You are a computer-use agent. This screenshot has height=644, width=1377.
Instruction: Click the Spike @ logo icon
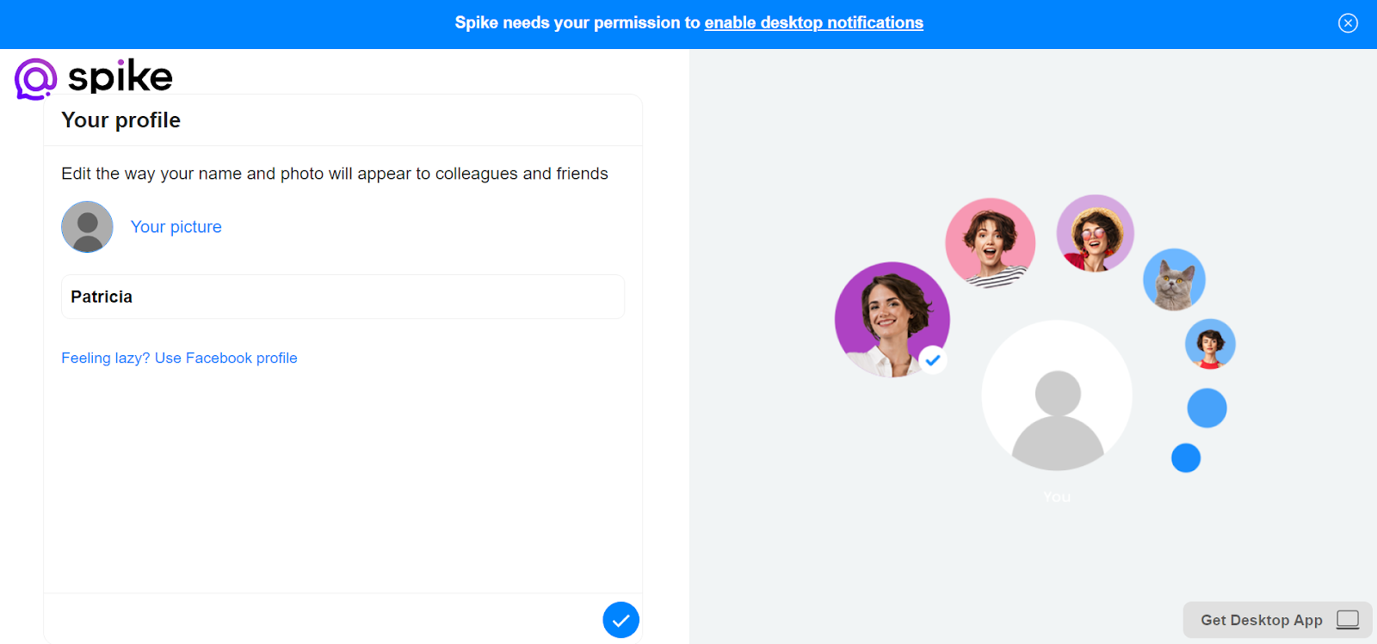35,79
